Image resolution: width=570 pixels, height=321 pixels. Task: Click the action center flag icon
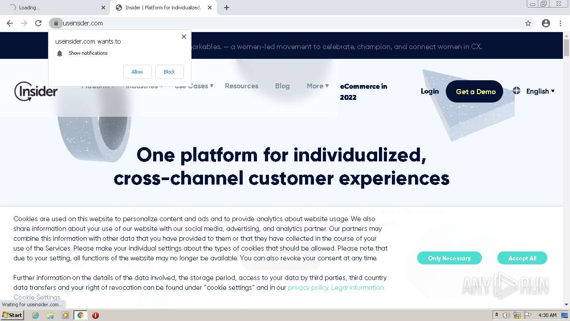[528, 315]
